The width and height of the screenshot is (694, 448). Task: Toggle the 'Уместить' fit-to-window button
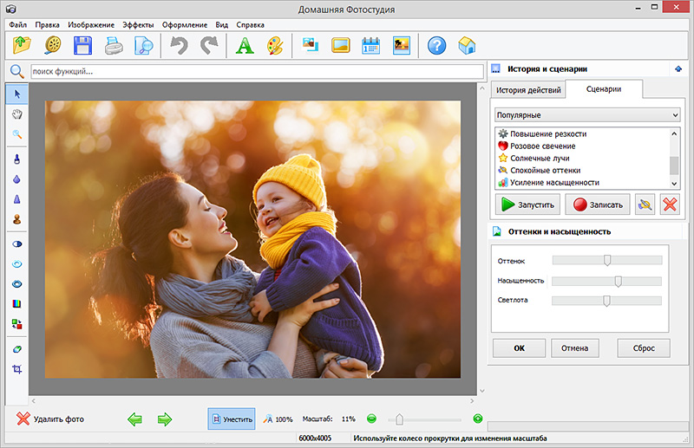232,419
